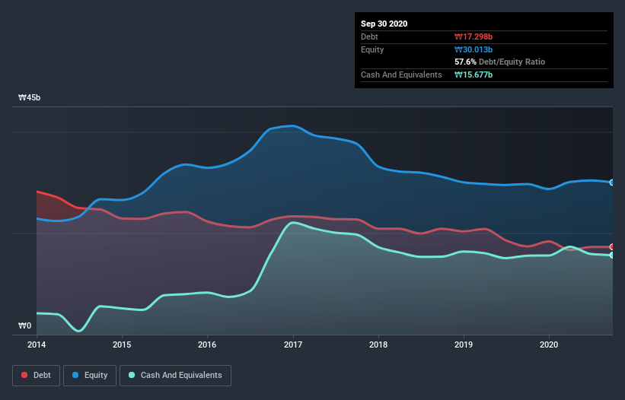Click the 2020 x-axis label
Image resolution: width=625 pixels, height=400 pixels.
(x=549, y=344)
